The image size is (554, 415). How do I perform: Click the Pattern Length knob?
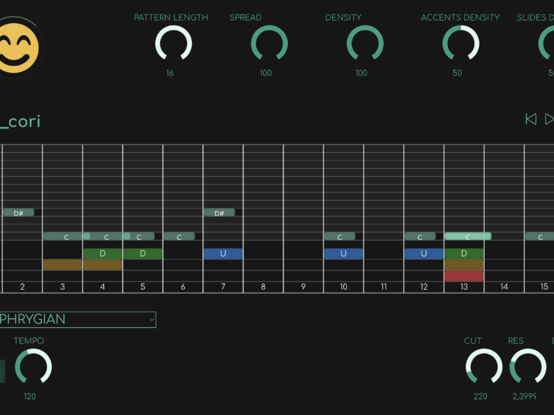click(173, 43)
